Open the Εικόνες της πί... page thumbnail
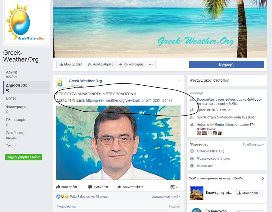This screenshot has width=272, height=212. point(197,193)
